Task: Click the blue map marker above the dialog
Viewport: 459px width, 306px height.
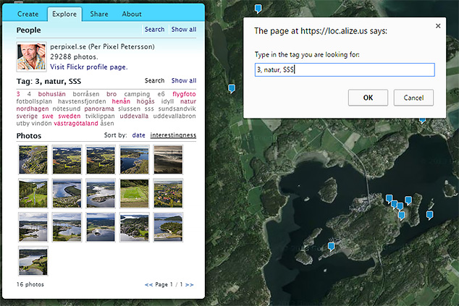Action: [x=258, y=9]
